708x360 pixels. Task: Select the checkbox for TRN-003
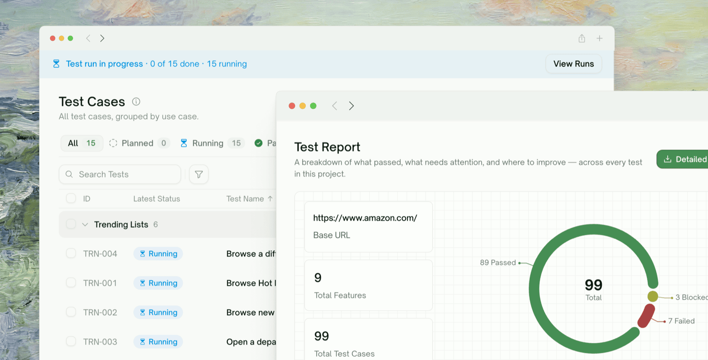[71, 341]
